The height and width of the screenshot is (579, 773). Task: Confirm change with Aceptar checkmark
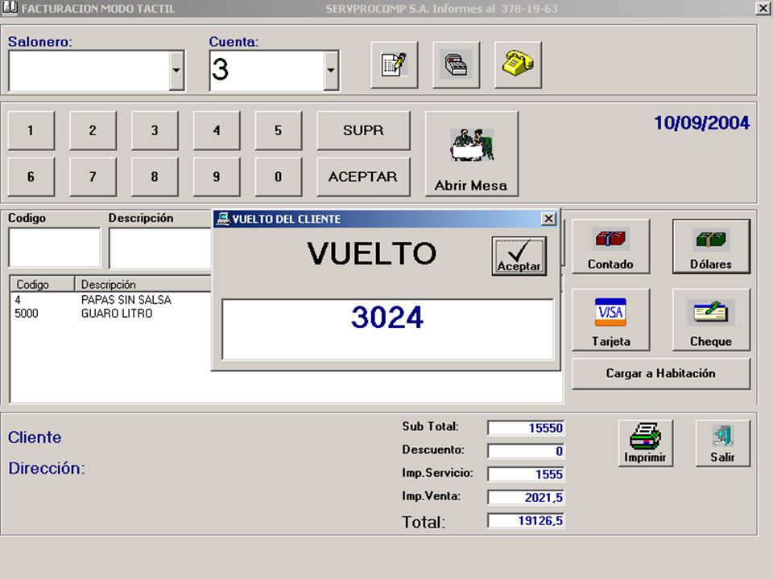click(519, 256)
